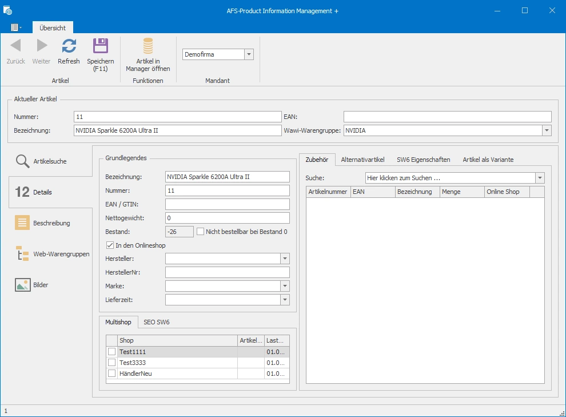This screenshot has width=566, height=417.
Task: Switch to the Alternativartikel tab
Action: pos(363,160)
